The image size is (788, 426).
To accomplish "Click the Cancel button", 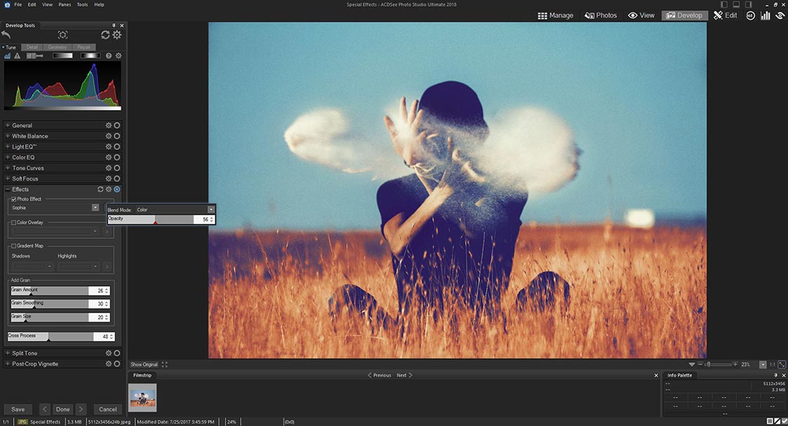I will tap(107, 409).
